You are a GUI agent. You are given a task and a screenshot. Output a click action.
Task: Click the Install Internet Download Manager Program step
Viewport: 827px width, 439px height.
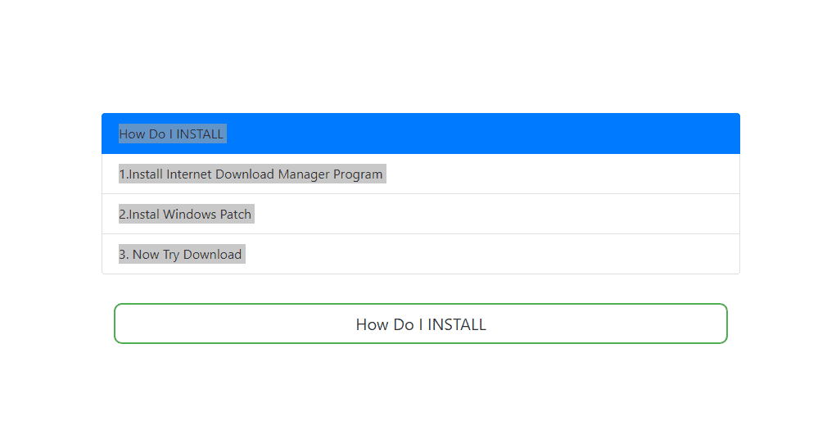(251, 174)
